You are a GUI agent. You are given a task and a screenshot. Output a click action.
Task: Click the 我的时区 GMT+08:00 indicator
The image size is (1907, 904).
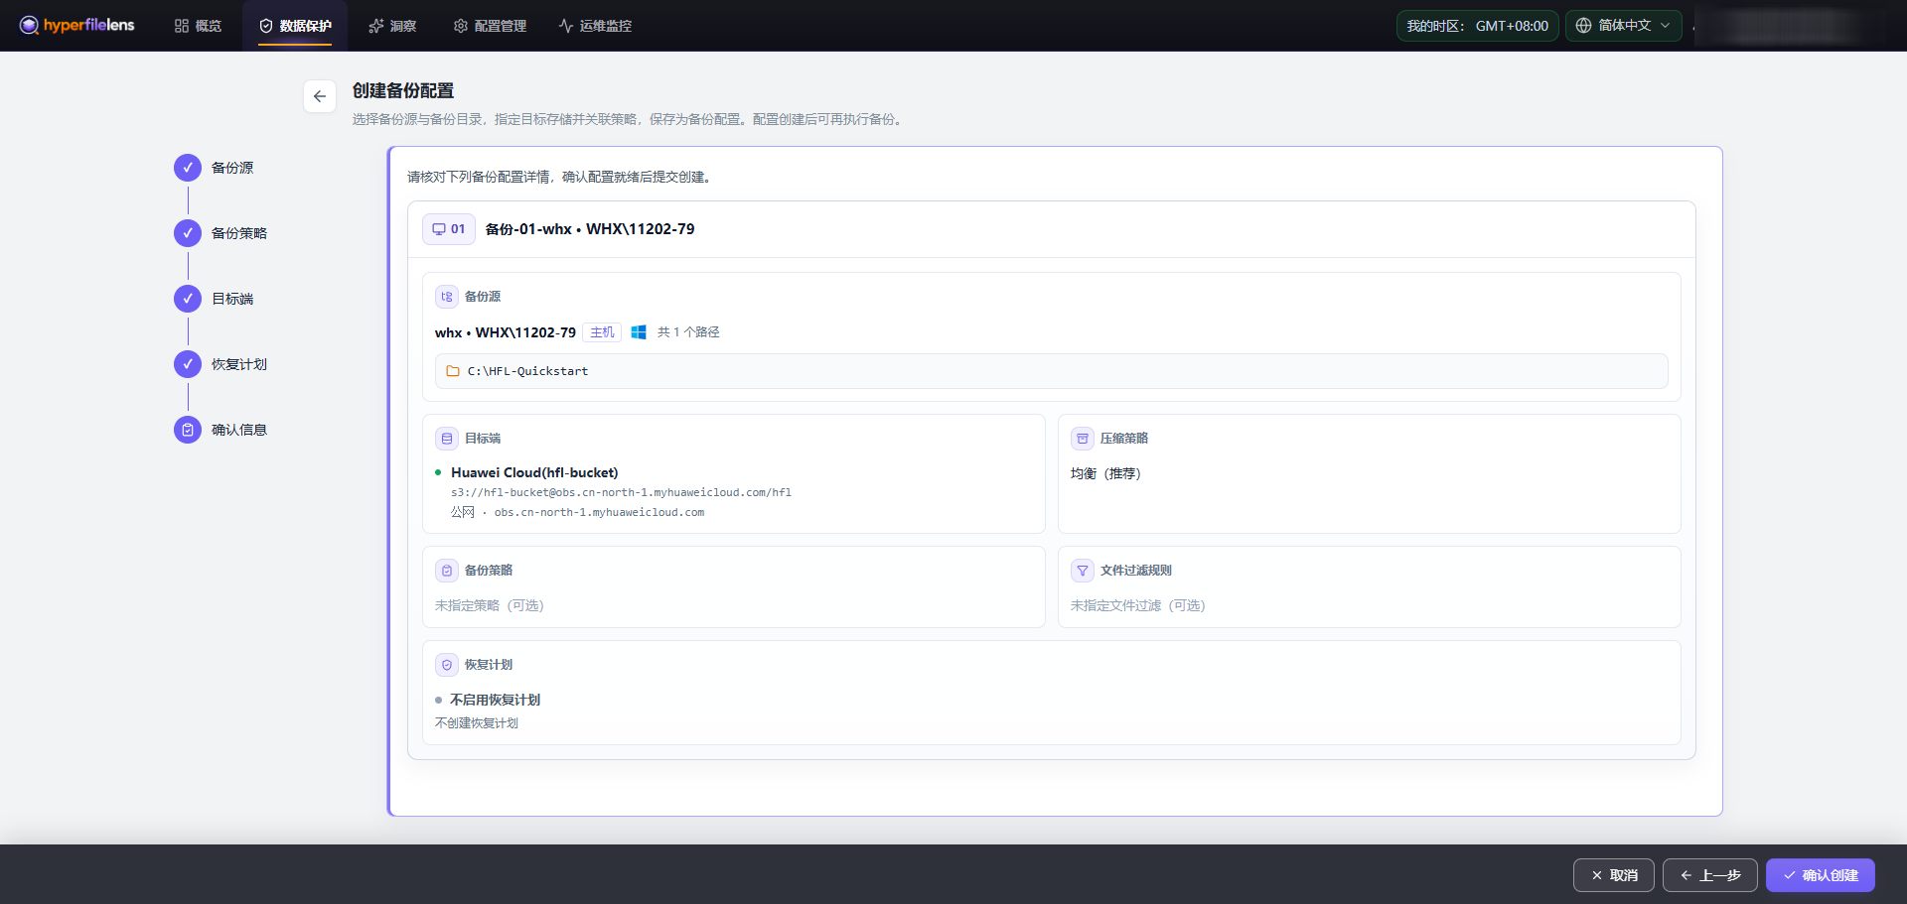[x=1477, y=26]
